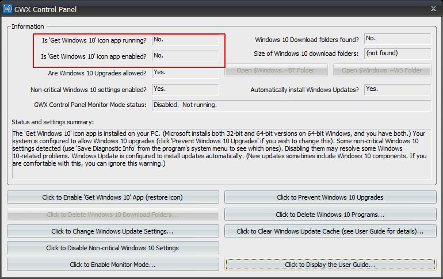Viewport: 443px width, 279px height.
Task: Enable Monitor Mode via its button
Action: click(x=113, y=265)
